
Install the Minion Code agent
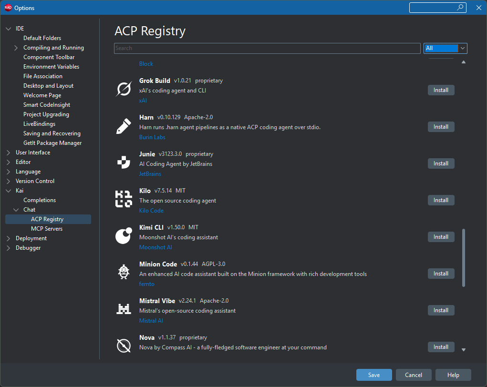tap(441, 274)
